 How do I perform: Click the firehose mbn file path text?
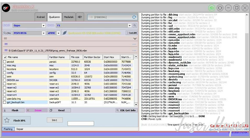tap(48, 51)
